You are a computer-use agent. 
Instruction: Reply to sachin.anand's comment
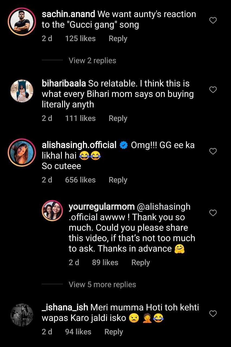point(118,38)
